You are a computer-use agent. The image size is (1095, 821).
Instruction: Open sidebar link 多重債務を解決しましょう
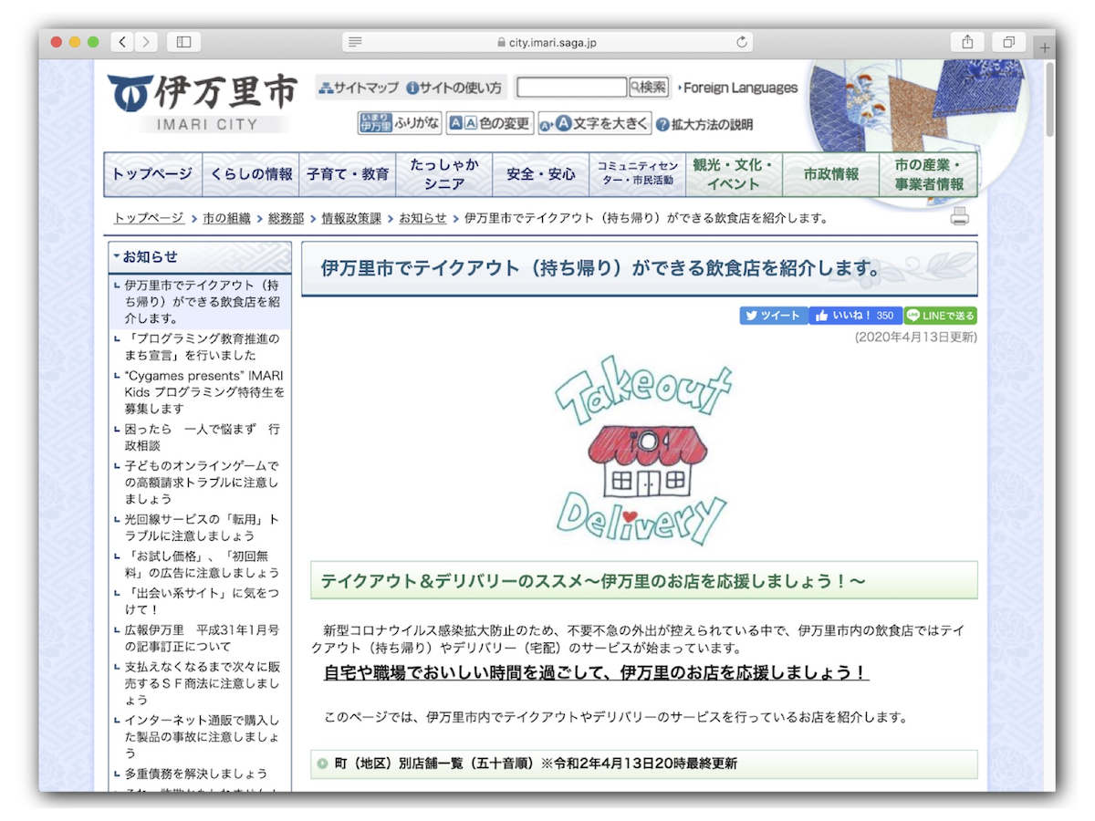click(x=196, y=774)
